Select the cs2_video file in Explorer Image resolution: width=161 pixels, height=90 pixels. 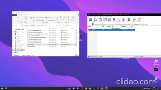(x=52, y=44)
